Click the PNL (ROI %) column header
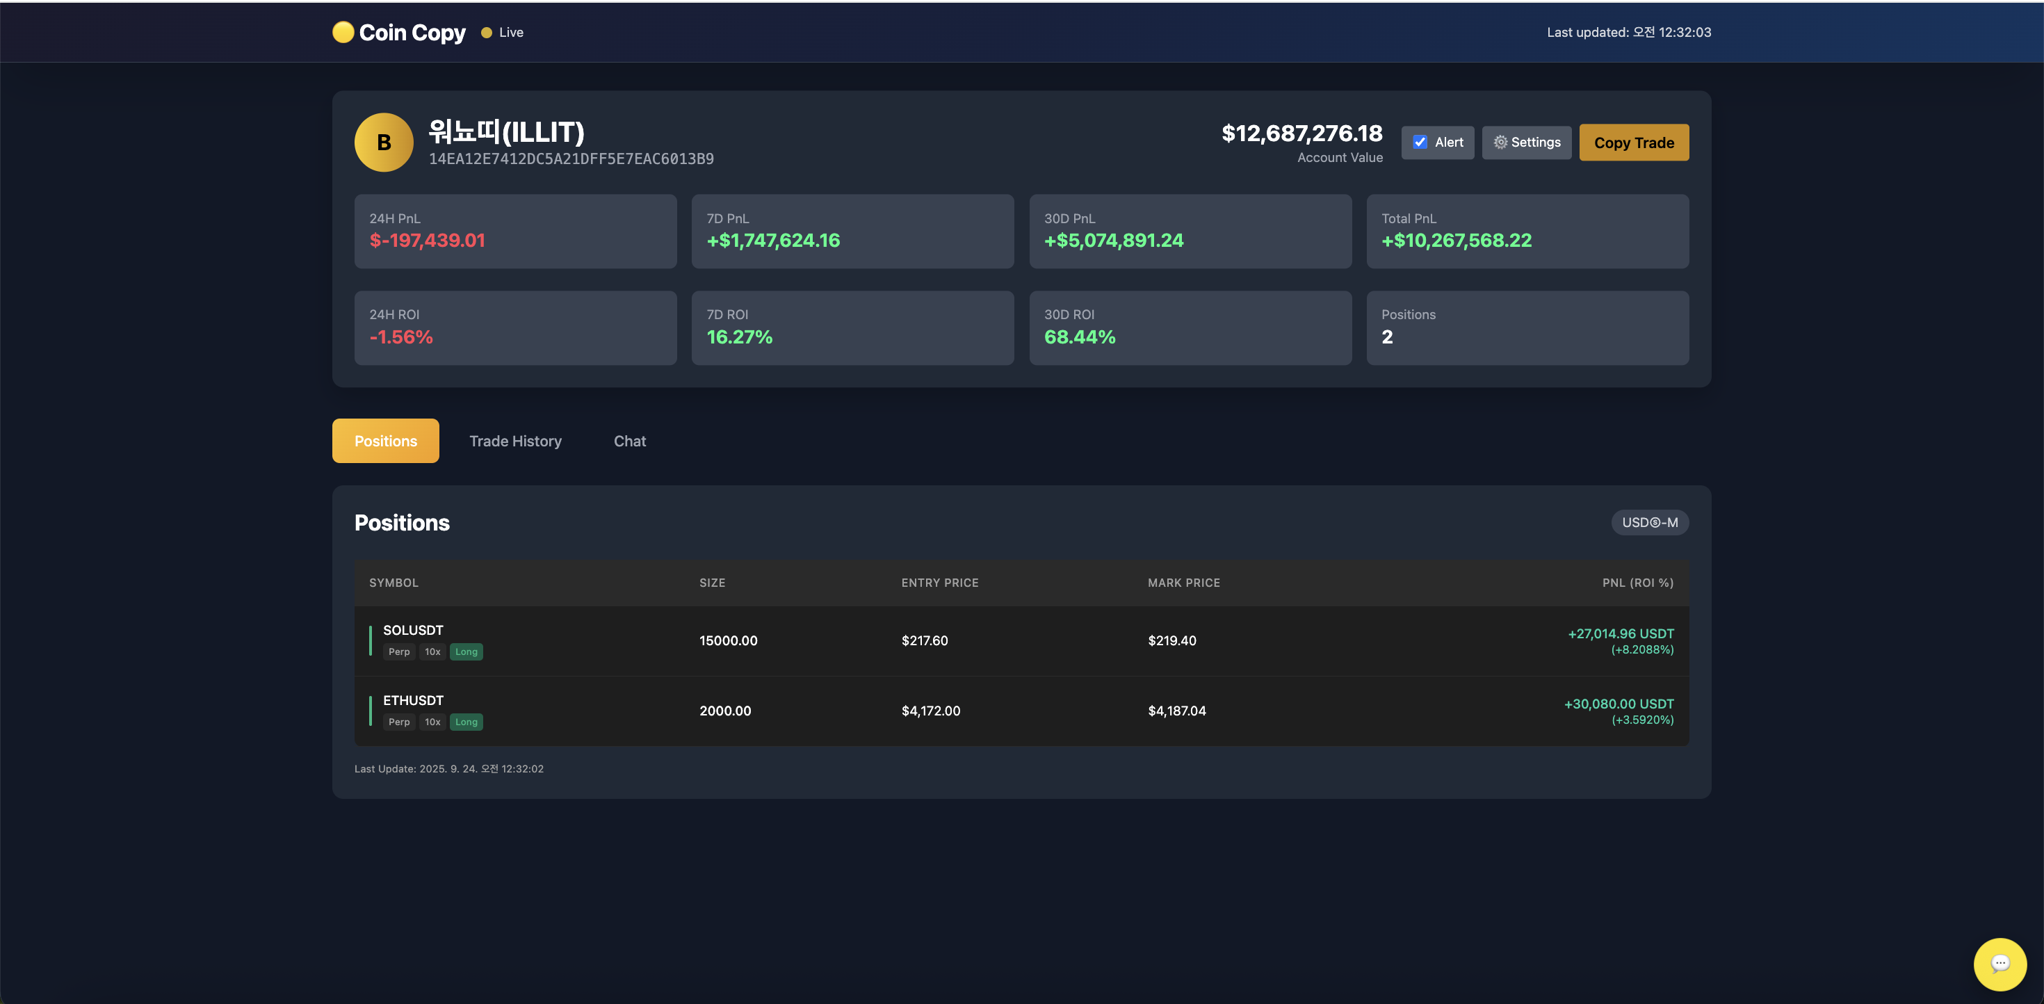 1637,583
